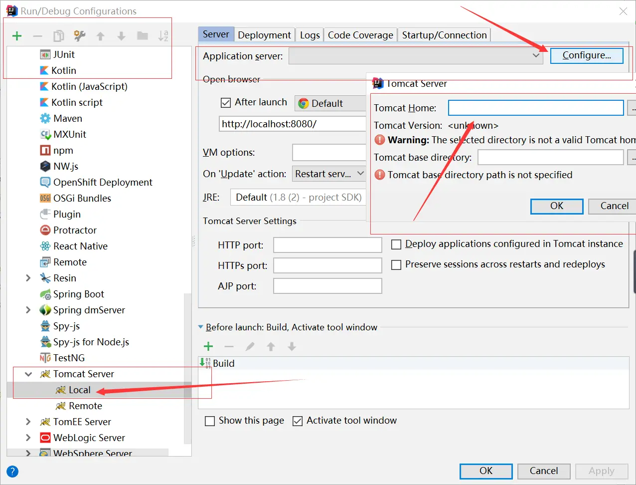This screenshot has height=485, width=636.
Task: Click Cancel in the Tomcat Server dialog
Action: tap(613, 206)
